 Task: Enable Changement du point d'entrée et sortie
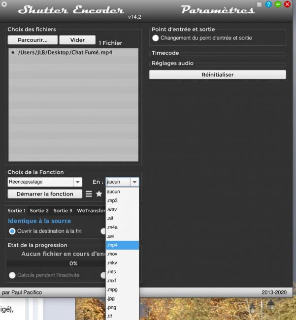pos(156,38)
